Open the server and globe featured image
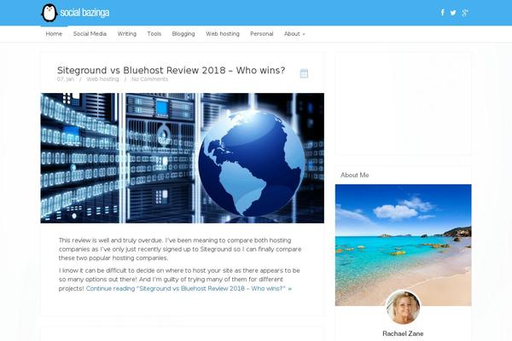512x341 pixels. [x=183, y=159]
